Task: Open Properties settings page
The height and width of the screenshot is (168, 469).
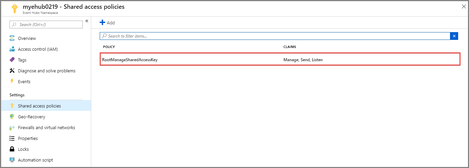Action: [x=28, y=138]
